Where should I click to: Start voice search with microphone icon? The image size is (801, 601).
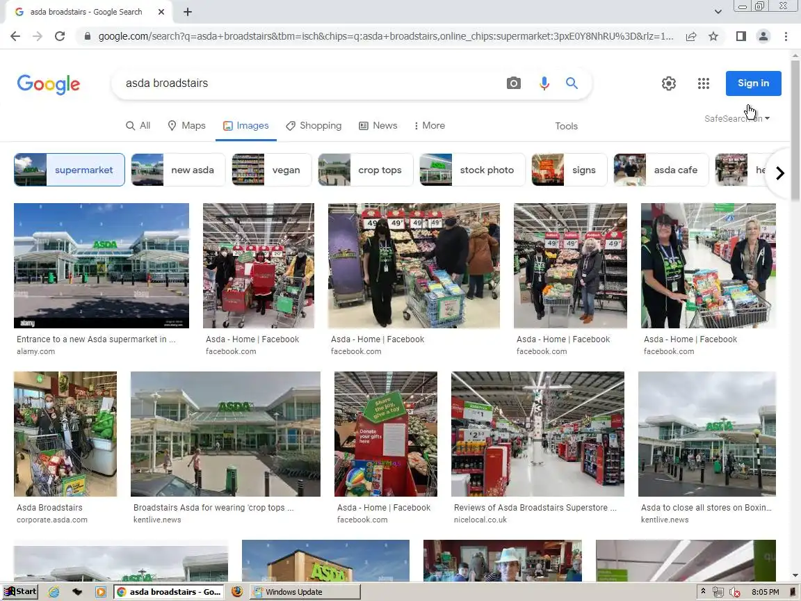tap(544, 83)
